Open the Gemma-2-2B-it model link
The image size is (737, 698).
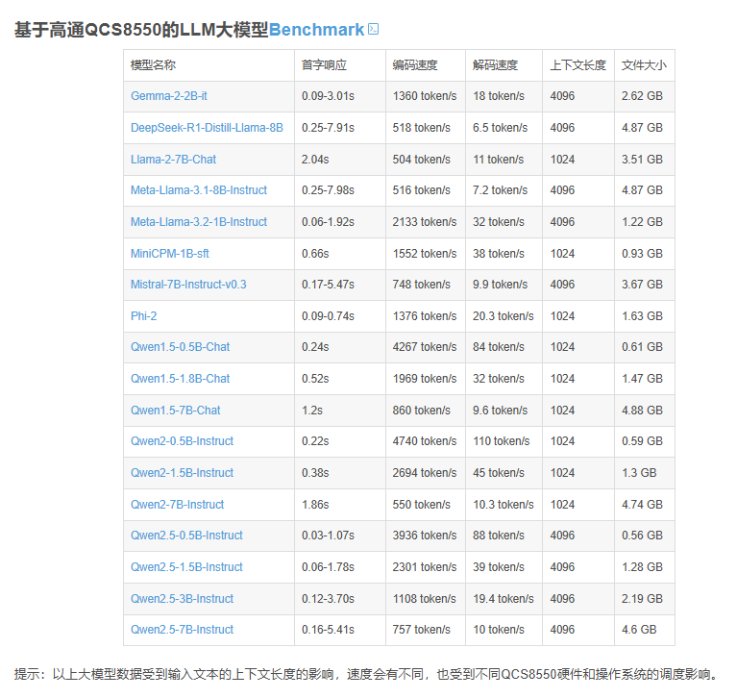click(x=168, y=96)
